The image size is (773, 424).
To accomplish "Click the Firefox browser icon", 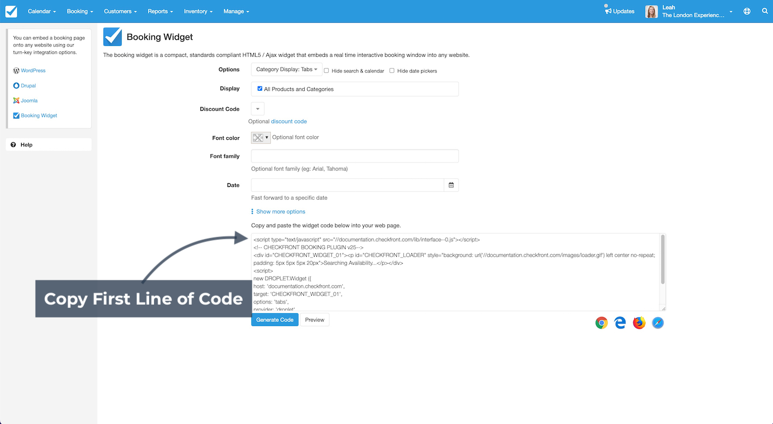I will [x=639, y=323].
